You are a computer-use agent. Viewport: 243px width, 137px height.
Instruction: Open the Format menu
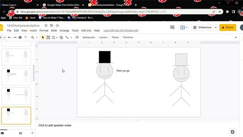pos(44,30)
